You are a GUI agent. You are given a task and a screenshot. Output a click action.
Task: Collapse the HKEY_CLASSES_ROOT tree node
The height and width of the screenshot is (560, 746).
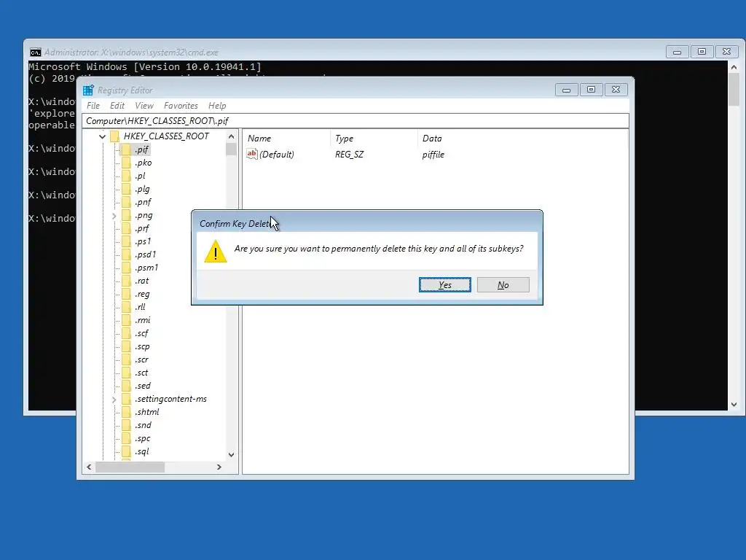click(x=102, y=136)
